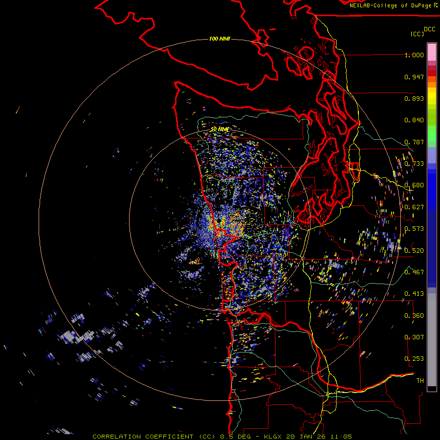This screenshot has width=440, height=440.
Task: Click the 0.413 legend value
Action: point(414,294)
